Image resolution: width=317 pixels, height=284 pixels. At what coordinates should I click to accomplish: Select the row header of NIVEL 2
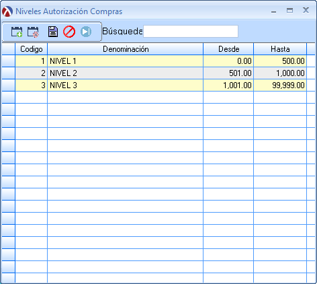click(8, 73)
